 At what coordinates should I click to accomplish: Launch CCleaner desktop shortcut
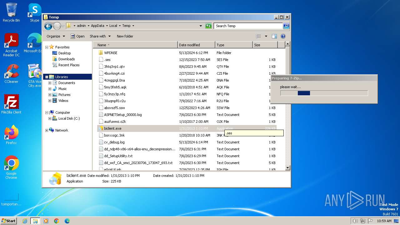tap(11, 74)
